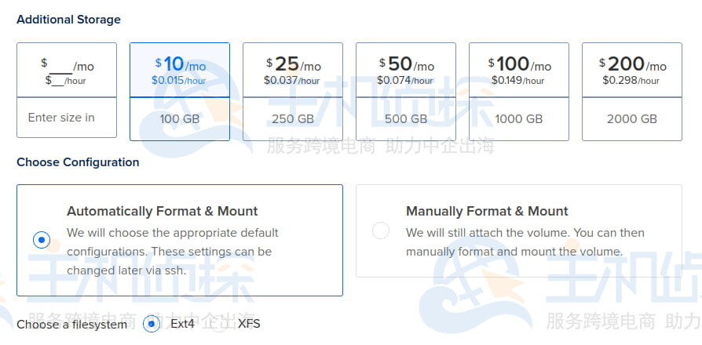Click the "Choose a filesystem" label
The image size is (702, 345).
71,324
